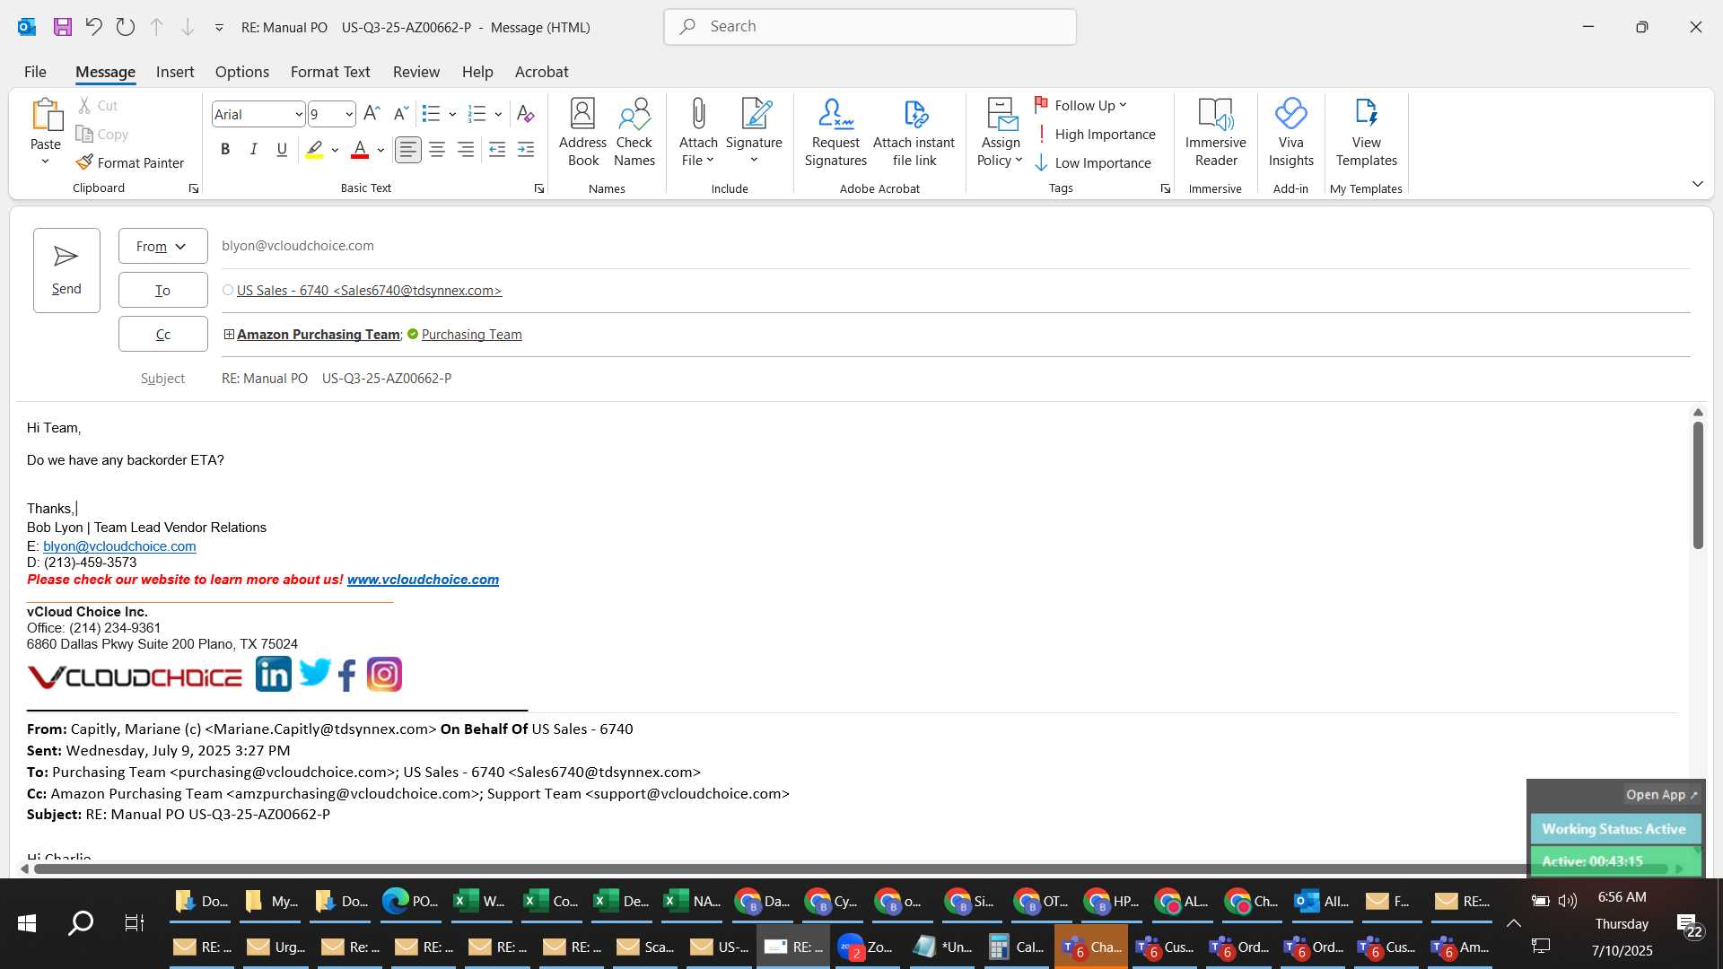
Task: Collapse the ribbon with the chevron
Action: tap(1697, 184)
